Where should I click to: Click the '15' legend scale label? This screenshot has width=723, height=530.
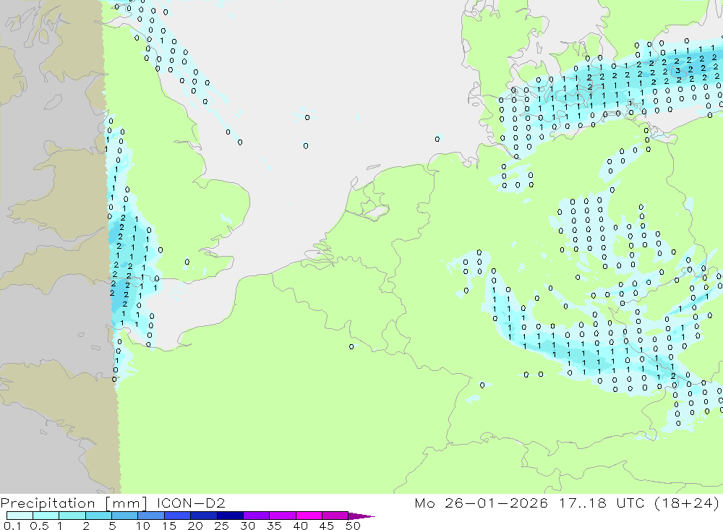click(x=169, y=526)
